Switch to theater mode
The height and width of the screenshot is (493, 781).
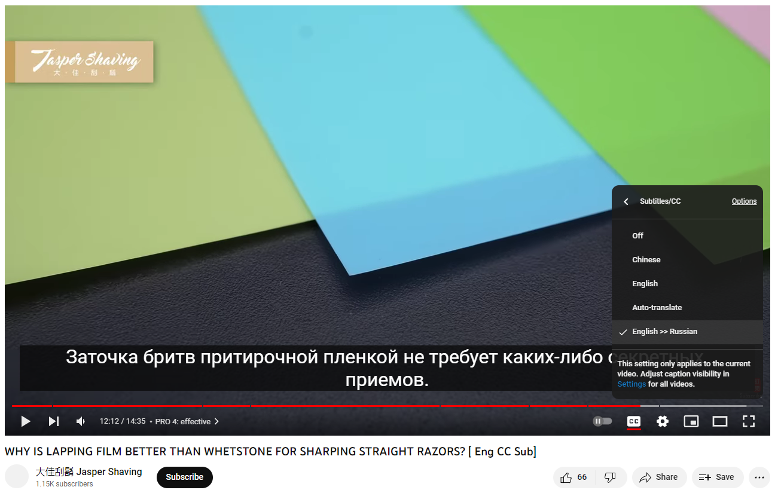click(719, 421)
